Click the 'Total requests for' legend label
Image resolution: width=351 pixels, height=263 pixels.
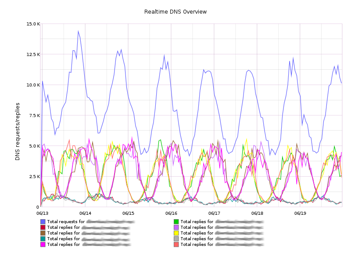66,222
